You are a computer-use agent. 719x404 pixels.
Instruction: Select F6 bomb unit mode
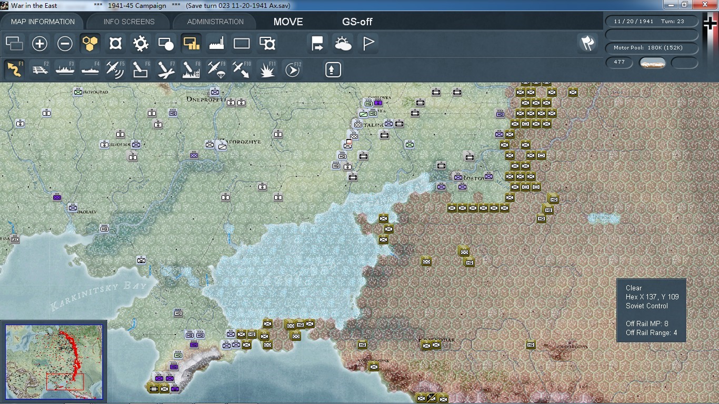pyautogui.click(x=141, y=69)
